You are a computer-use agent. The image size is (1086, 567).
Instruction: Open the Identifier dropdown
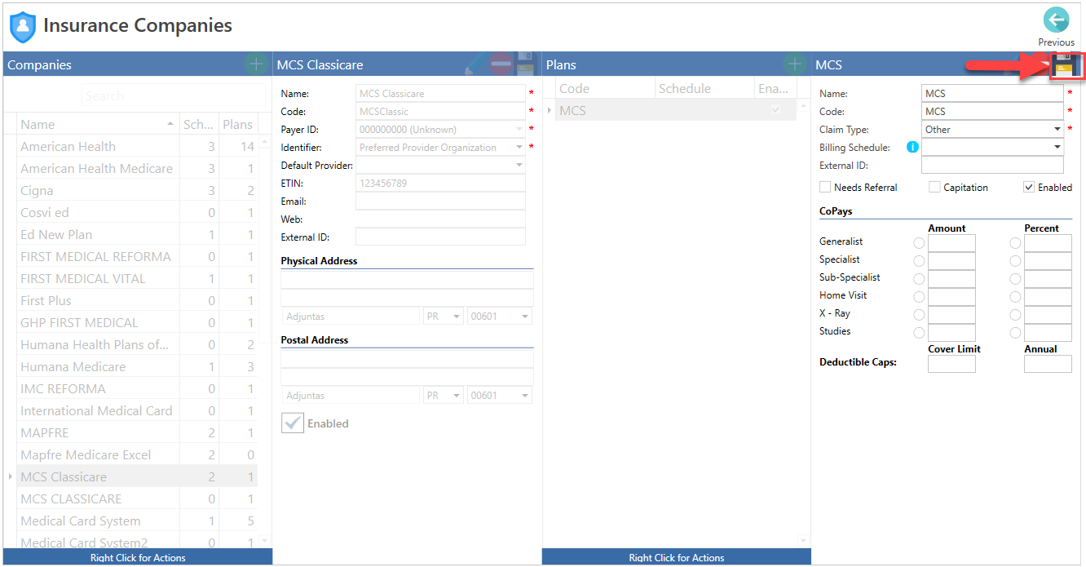[x=519, y=147]
